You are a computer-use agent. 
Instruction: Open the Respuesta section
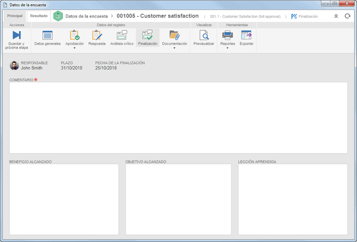click(97, 38)
